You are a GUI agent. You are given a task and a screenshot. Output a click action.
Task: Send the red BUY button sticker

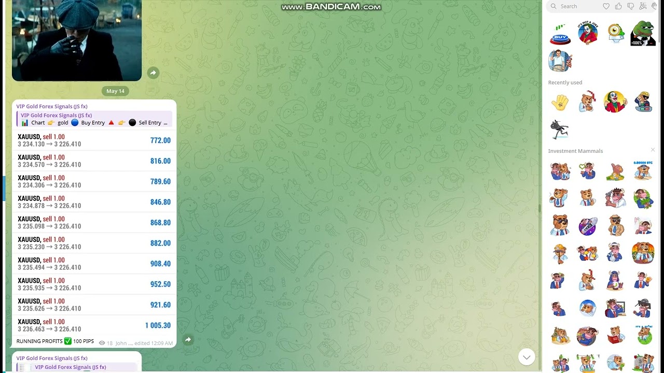pos(560,34)
